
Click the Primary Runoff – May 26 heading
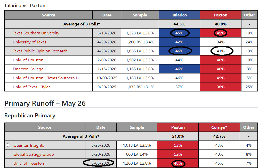(45, 103)
